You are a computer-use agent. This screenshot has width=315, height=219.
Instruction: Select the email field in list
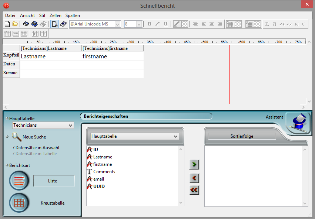[x=98, y=179]
